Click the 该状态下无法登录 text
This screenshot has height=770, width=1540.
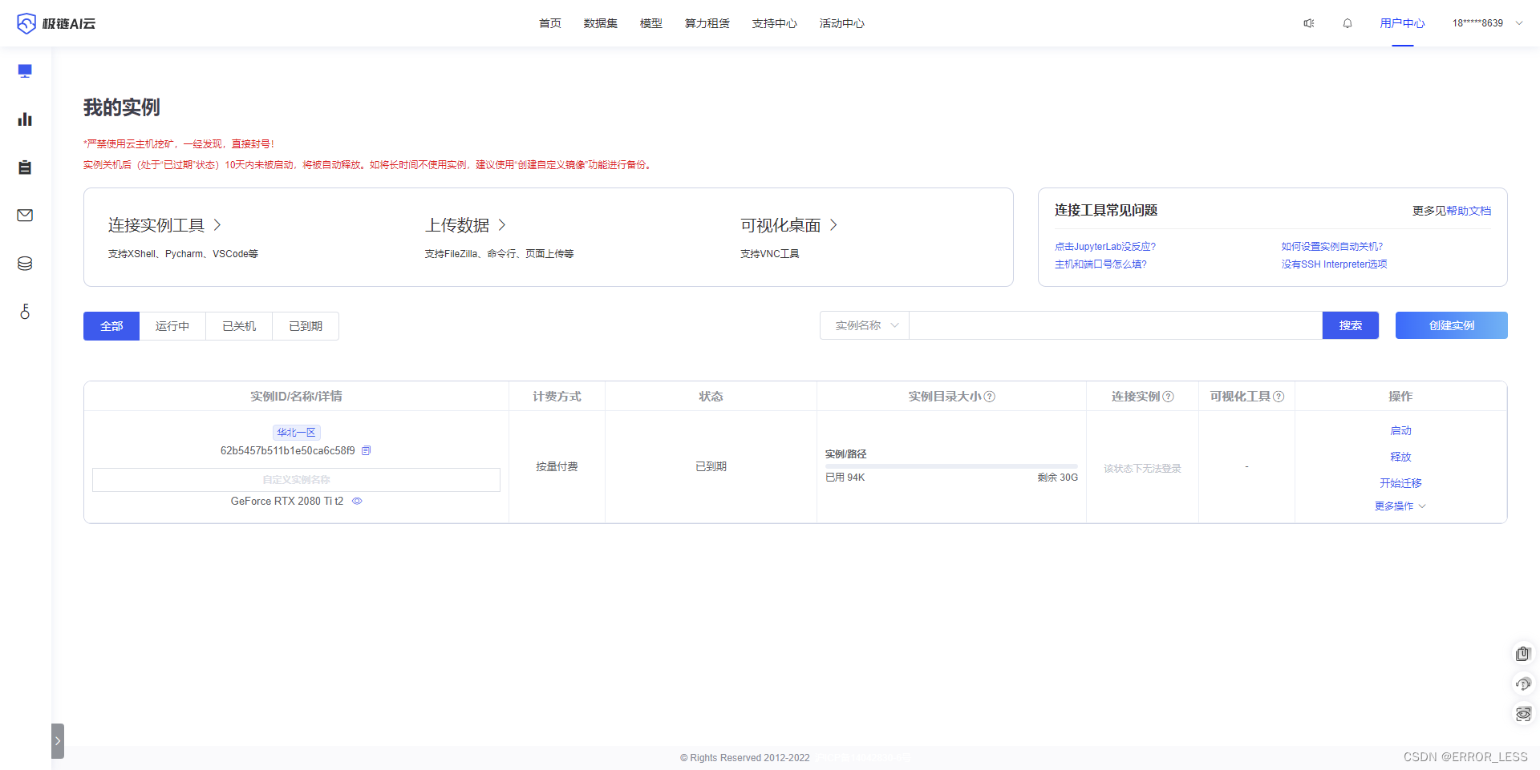click(x=1142, y=469)
